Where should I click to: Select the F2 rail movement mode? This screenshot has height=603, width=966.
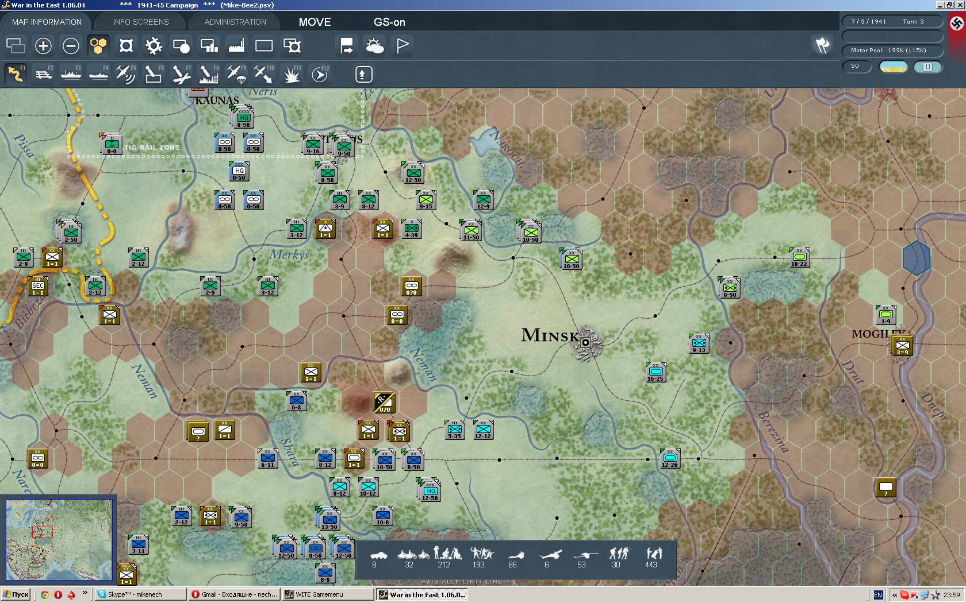[43, 74]
